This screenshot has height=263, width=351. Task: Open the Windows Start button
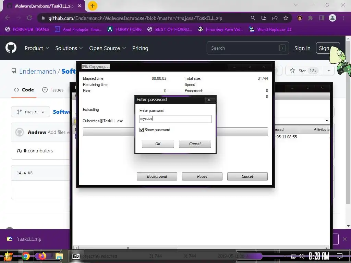[x=8, y=256]
